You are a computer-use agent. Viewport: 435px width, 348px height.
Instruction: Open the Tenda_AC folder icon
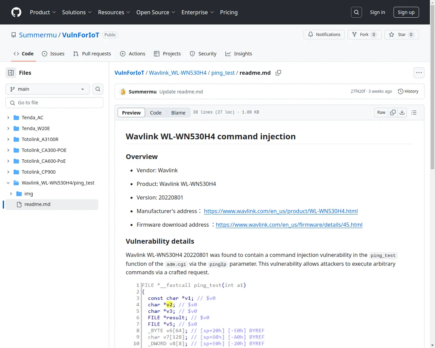pos(16,118)
